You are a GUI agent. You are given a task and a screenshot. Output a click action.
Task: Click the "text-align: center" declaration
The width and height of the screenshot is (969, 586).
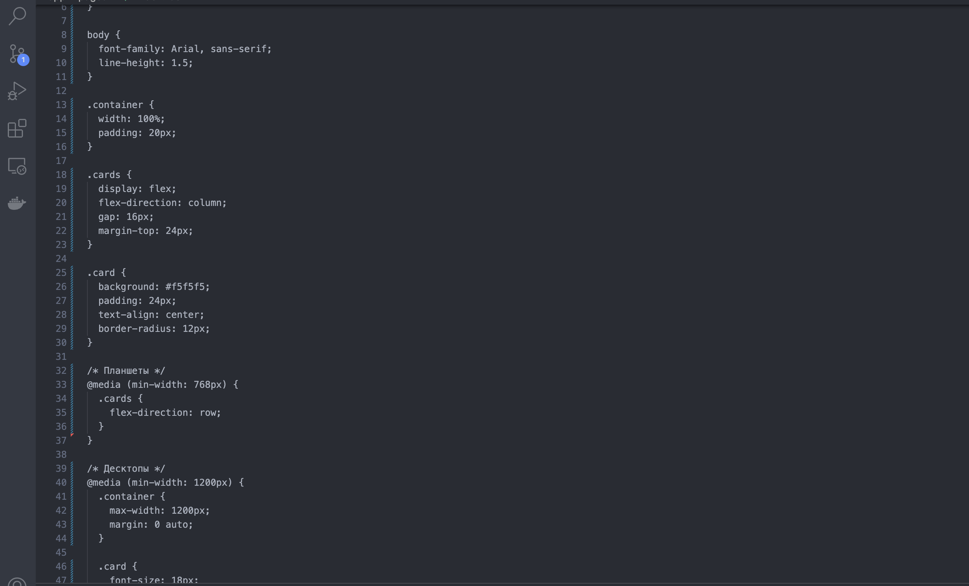(x=151, y=315)
